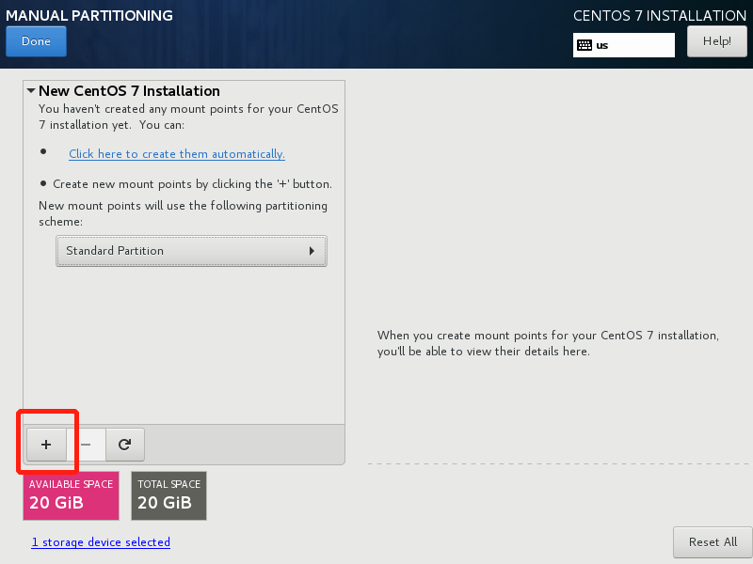Click here to create them automatically link
The image size is (753, 564).
(x=177, y=154)
